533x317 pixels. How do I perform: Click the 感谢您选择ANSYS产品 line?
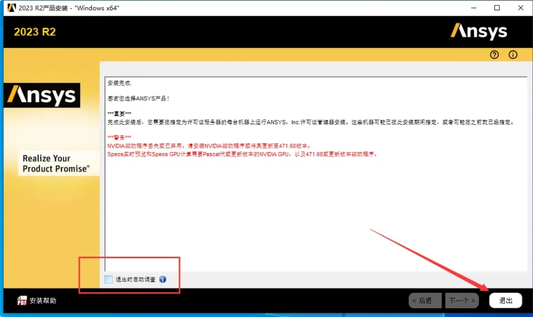pyautogui.click(x=138, y=98)
